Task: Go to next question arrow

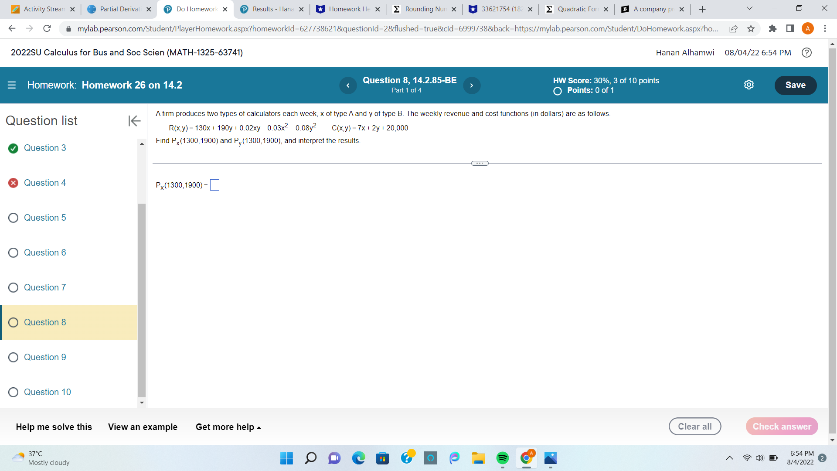Action: [x=471, y=85]
